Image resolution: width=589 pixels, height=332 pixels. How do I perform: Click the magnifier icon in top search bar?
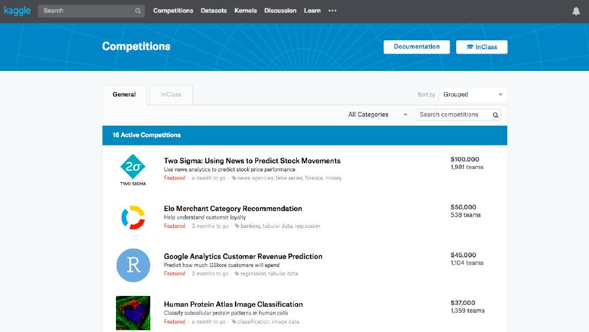(x=138, y=11)
